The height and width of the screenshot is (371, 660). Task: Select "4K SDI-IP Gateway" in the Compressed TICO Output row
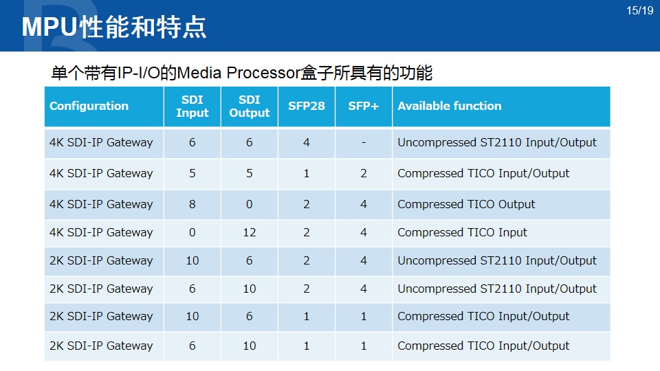[x=101, y=205]
